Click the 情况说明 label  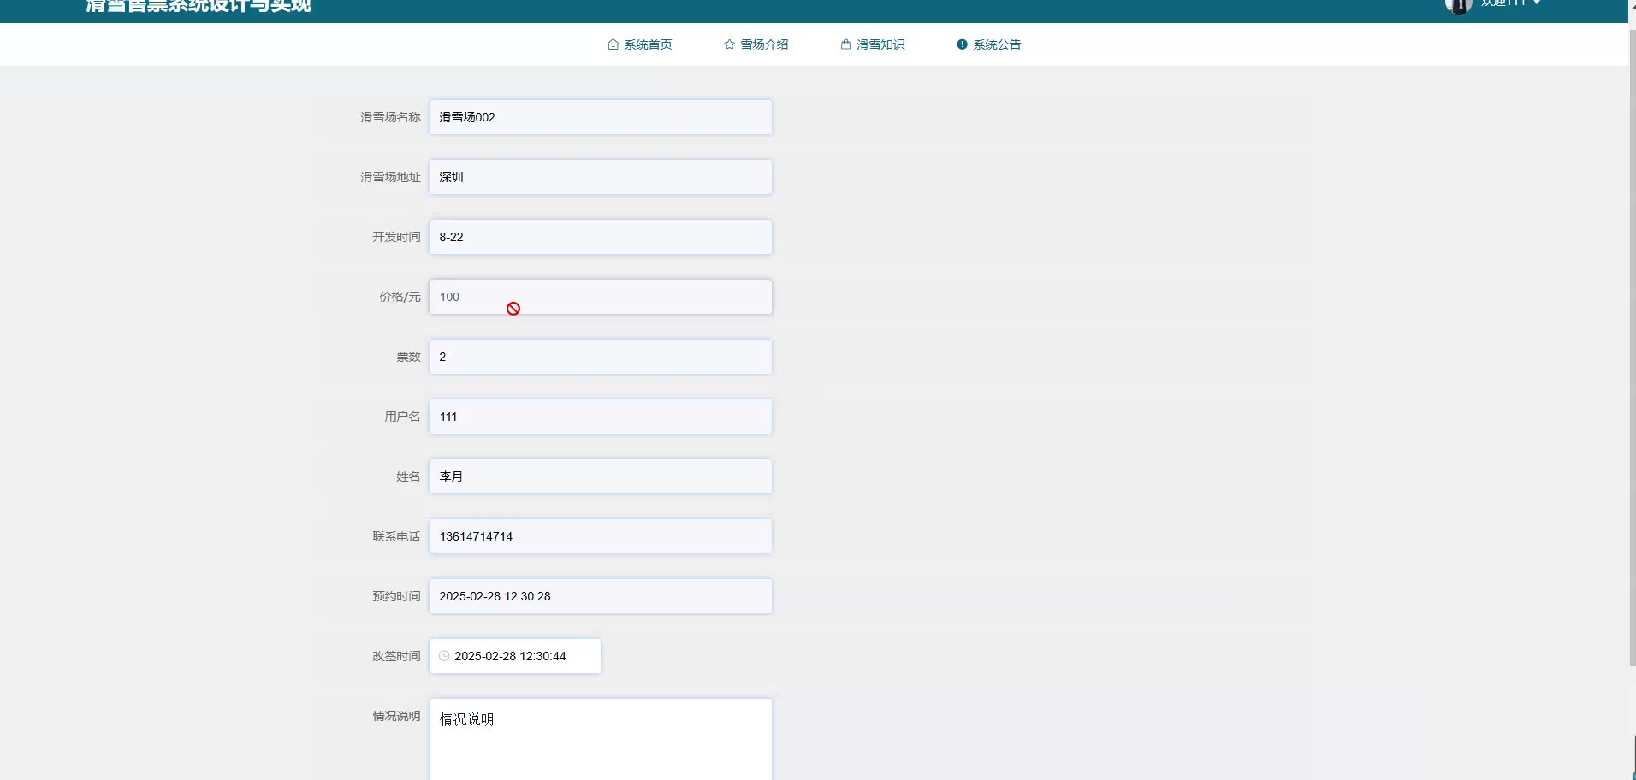click(396, 716)
